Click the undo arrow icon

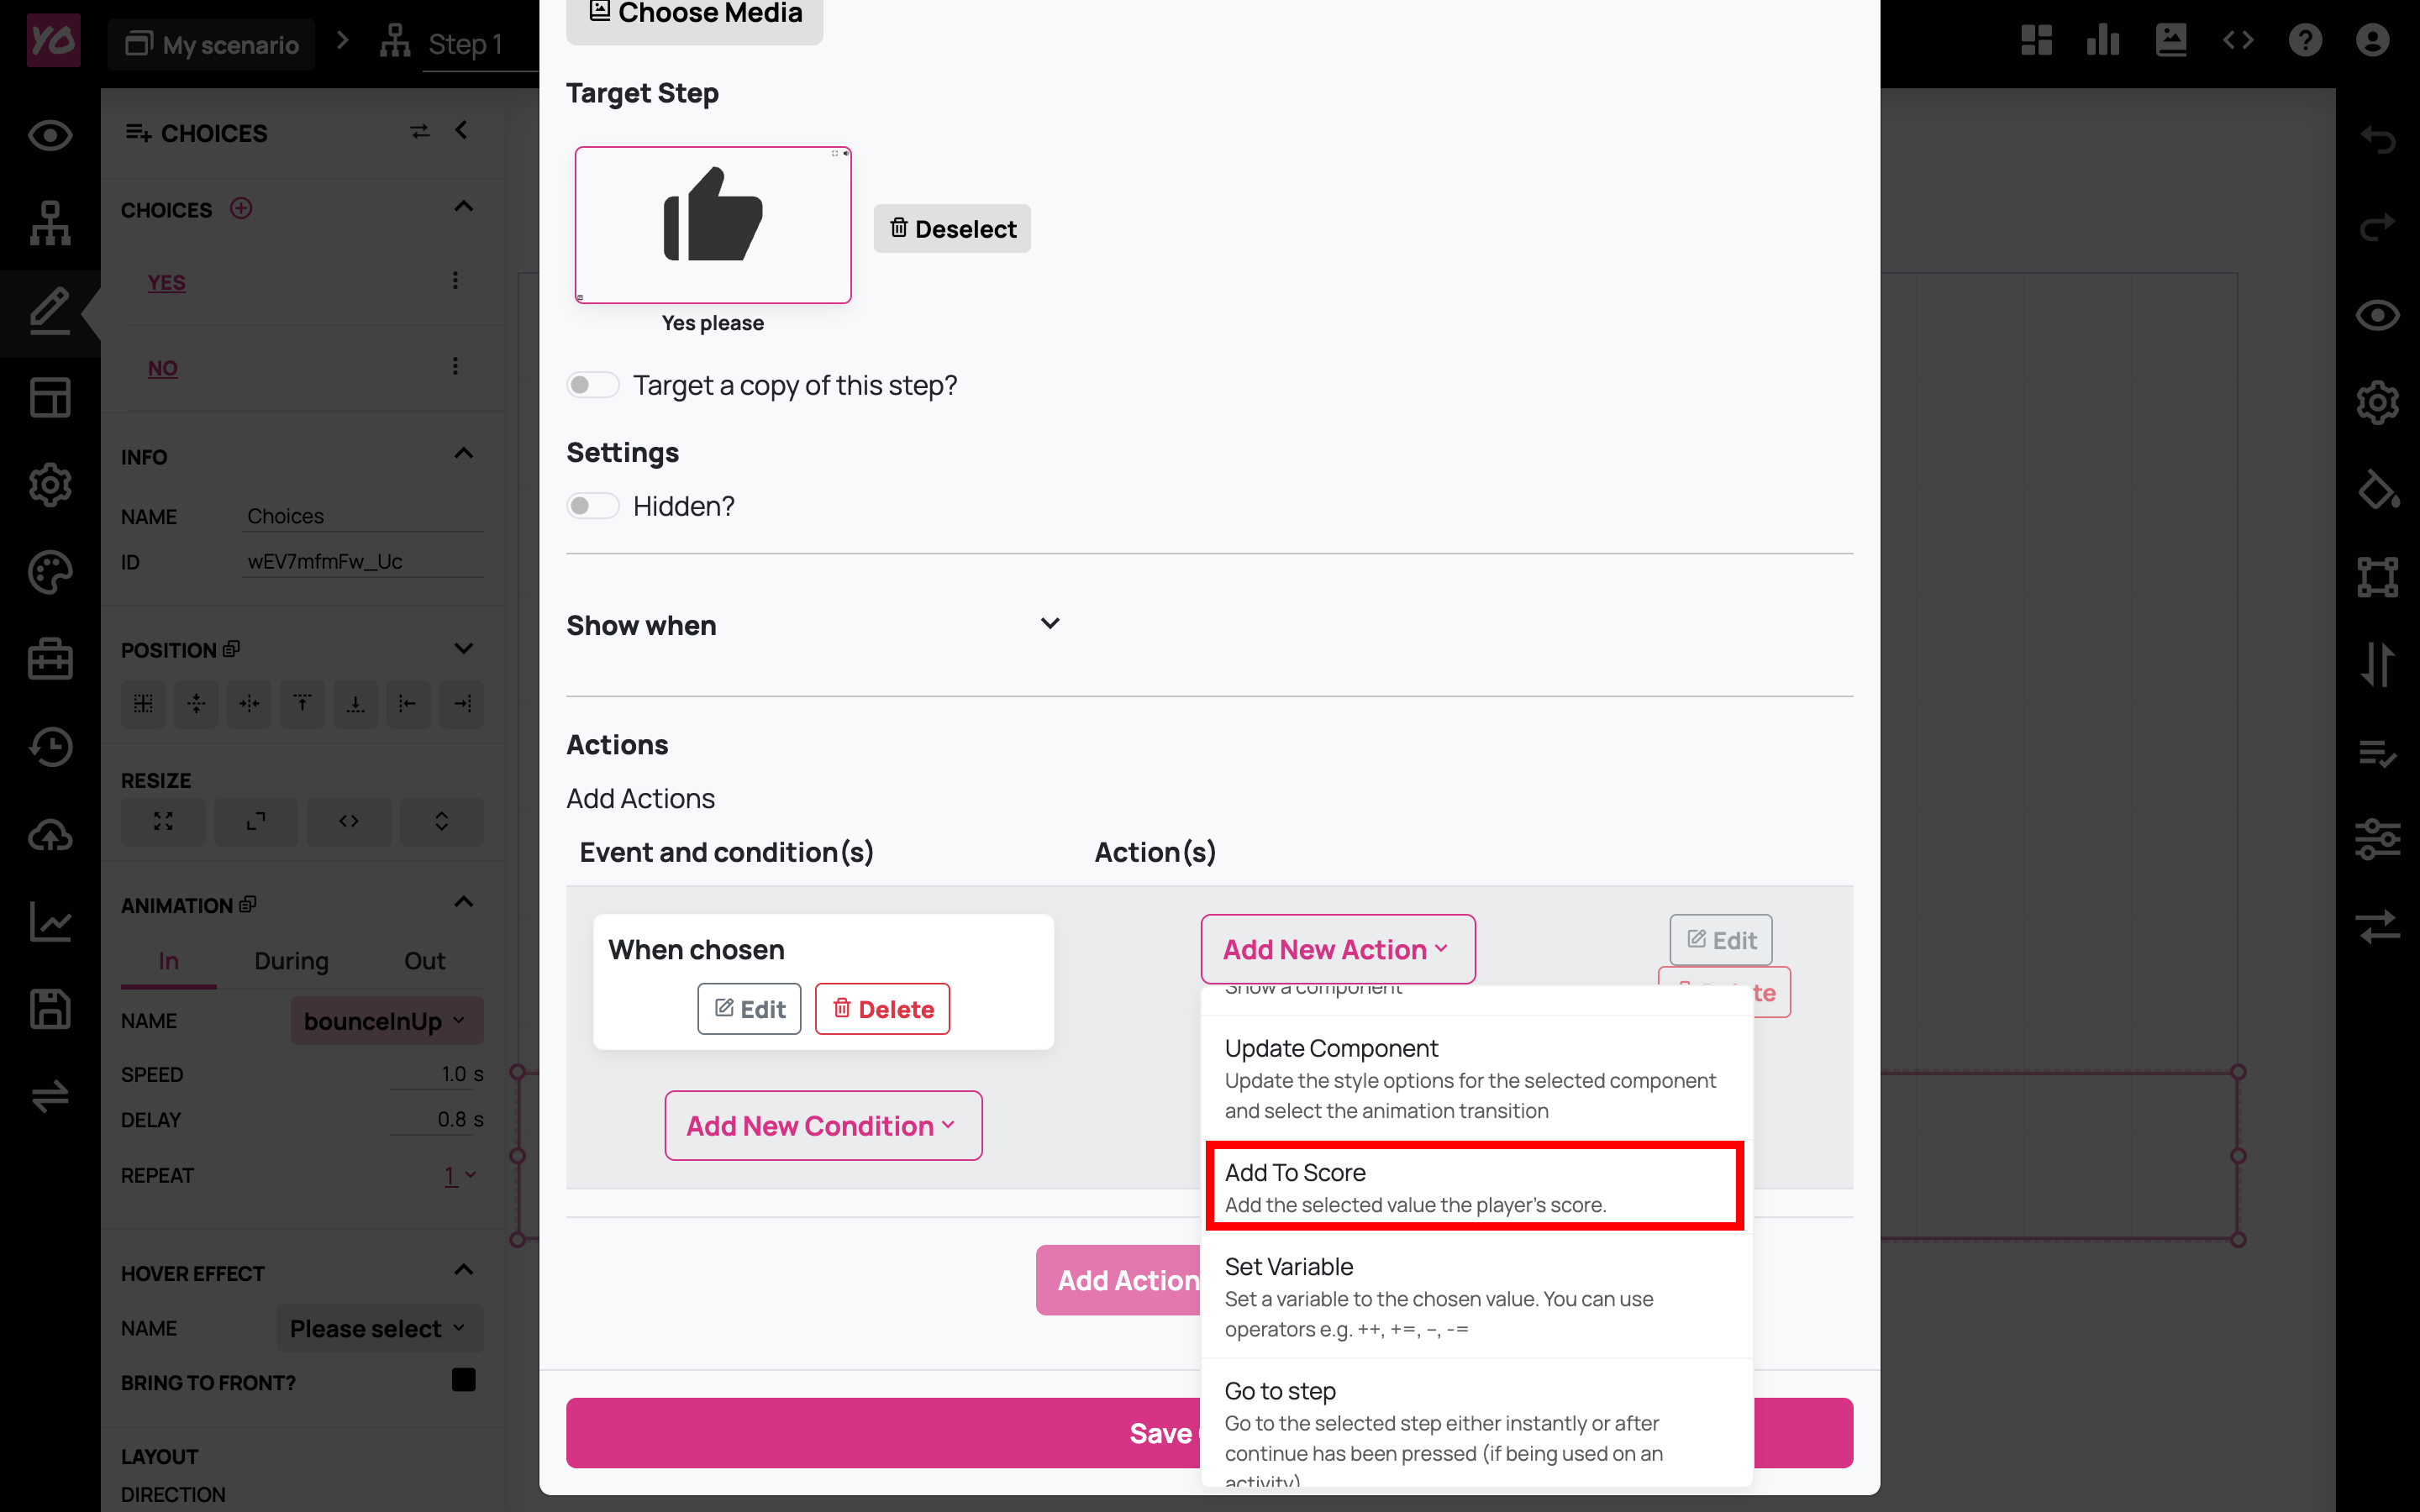pos(2377,139)
